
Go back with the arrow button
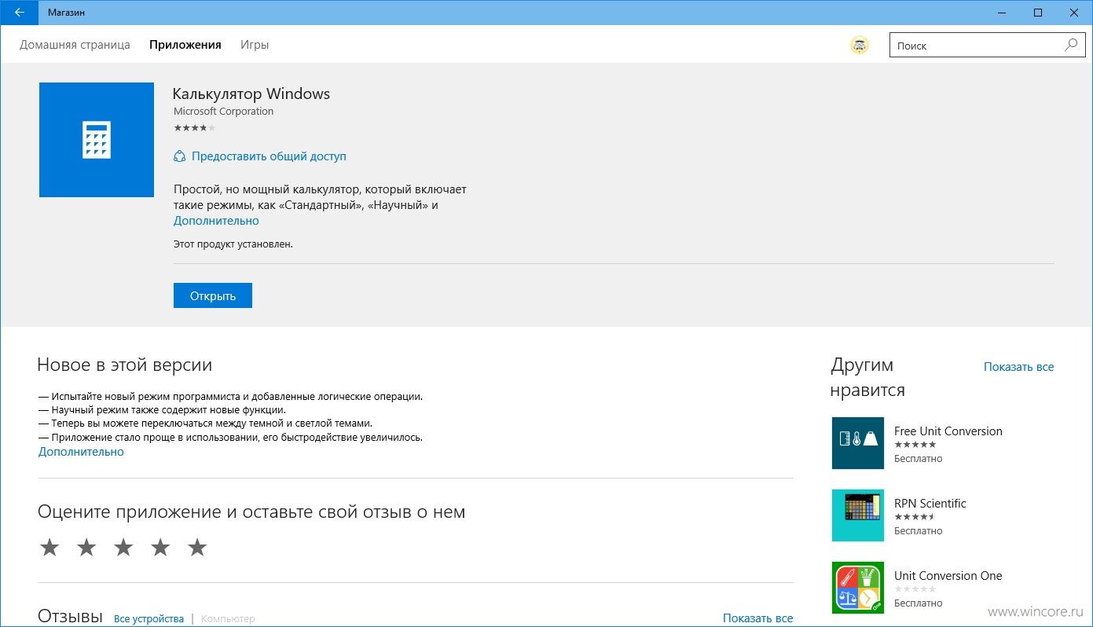[x=19, y=13]
